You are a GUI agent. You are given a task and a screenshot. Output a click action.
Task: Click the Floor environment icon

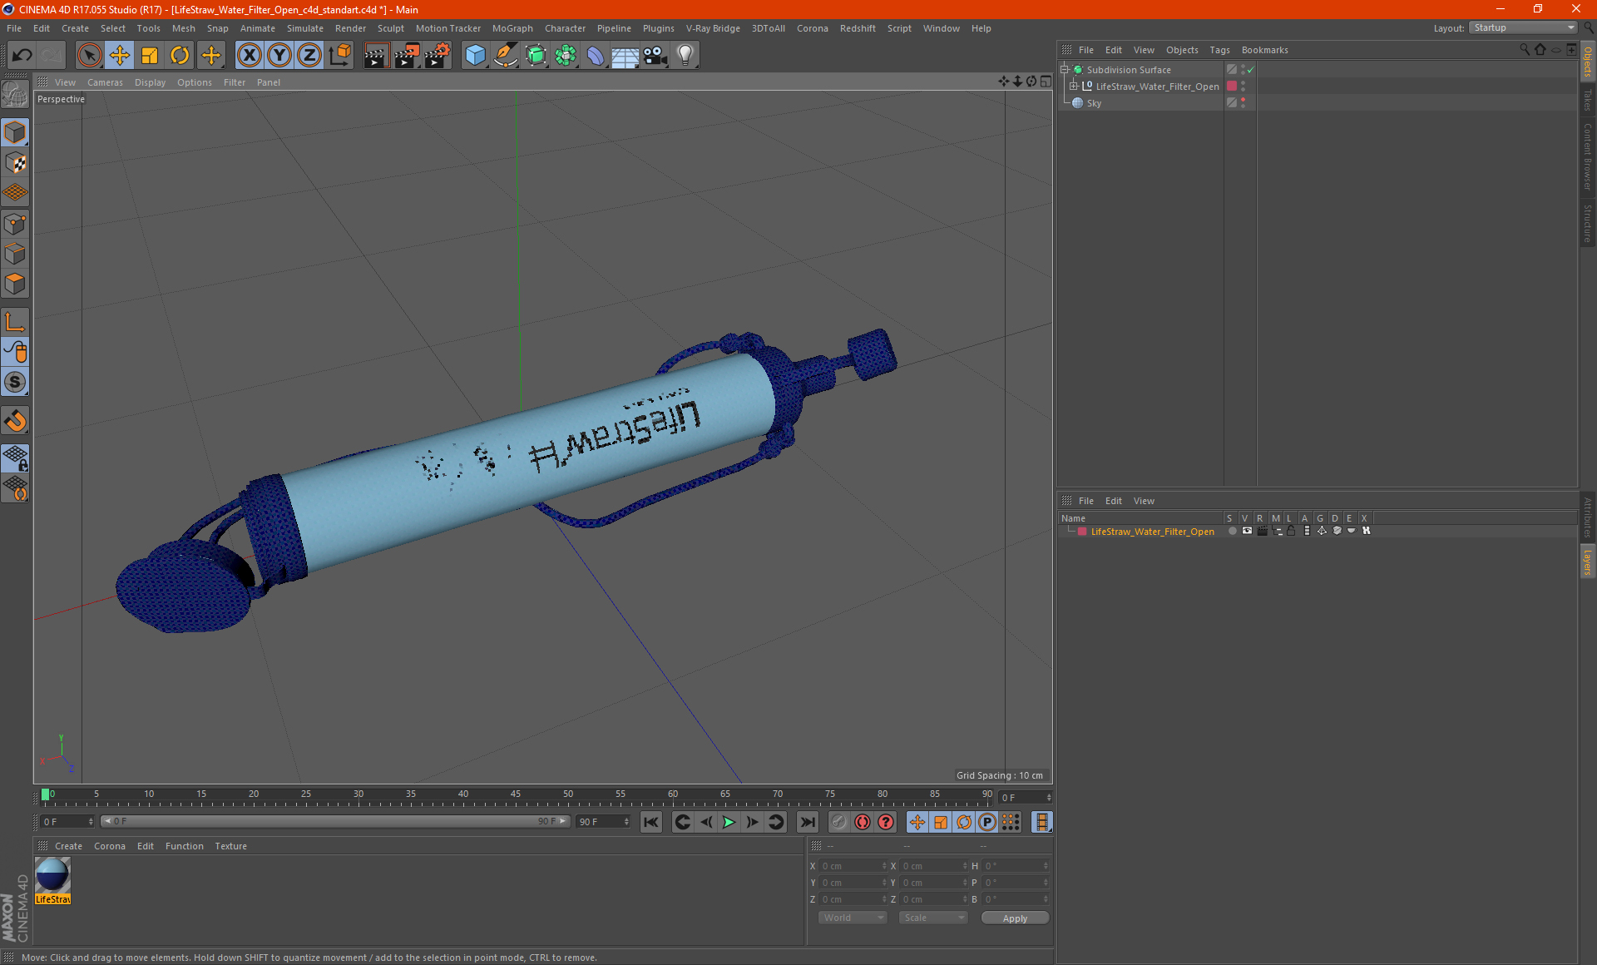coord(625,56)
